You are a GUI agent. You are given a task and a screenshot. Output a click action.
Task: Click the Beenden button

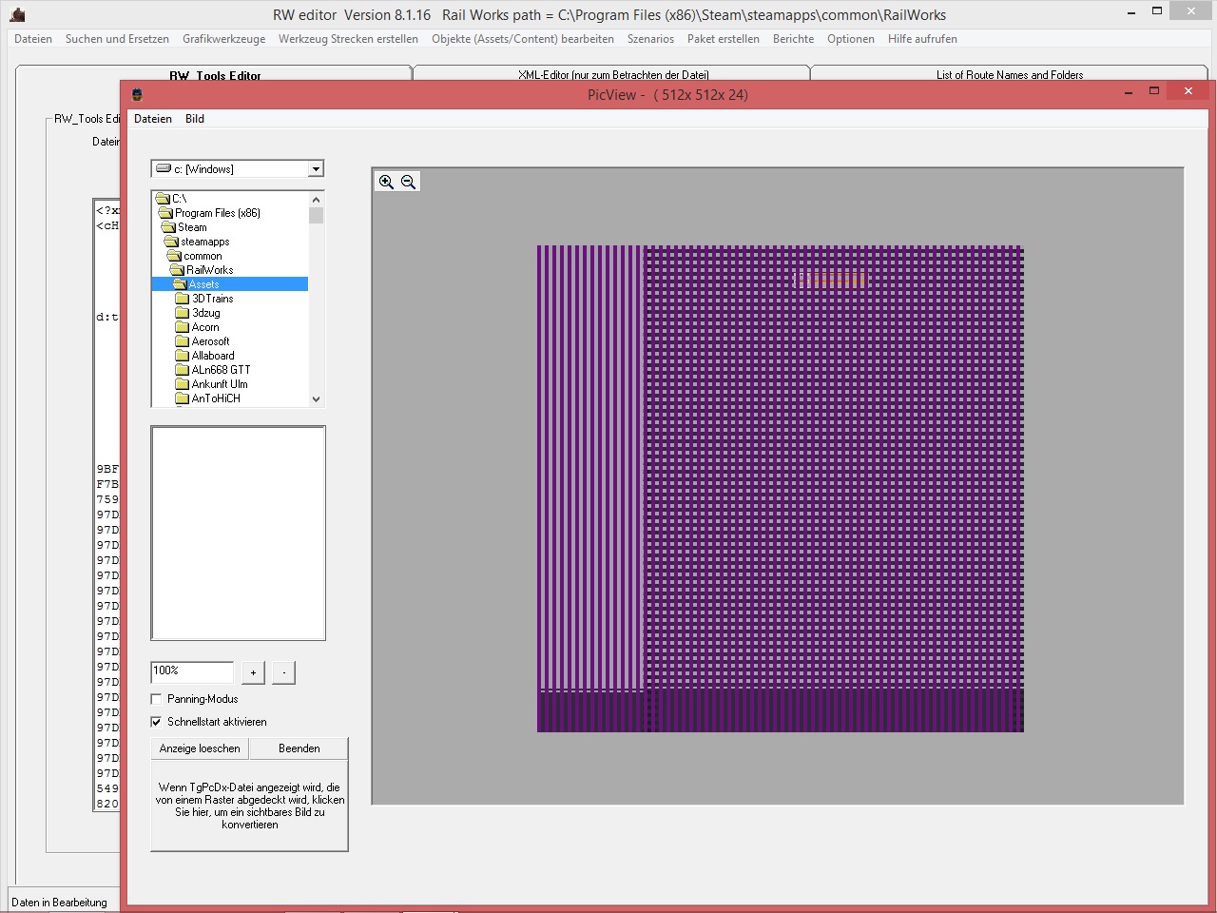click(299, 748)
